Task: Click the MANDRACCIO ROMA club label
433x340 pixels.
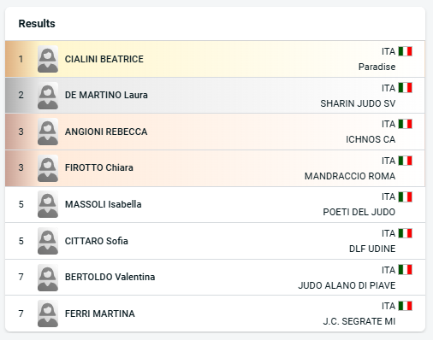Action: tap(350, 176)
